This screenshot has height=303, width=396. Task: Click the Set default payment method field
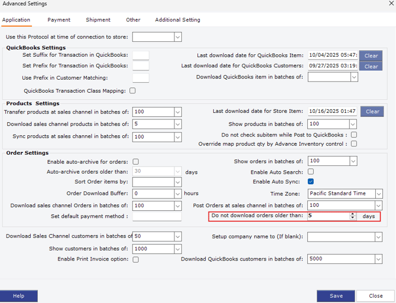pyautogui.click(x=157, y=216)
